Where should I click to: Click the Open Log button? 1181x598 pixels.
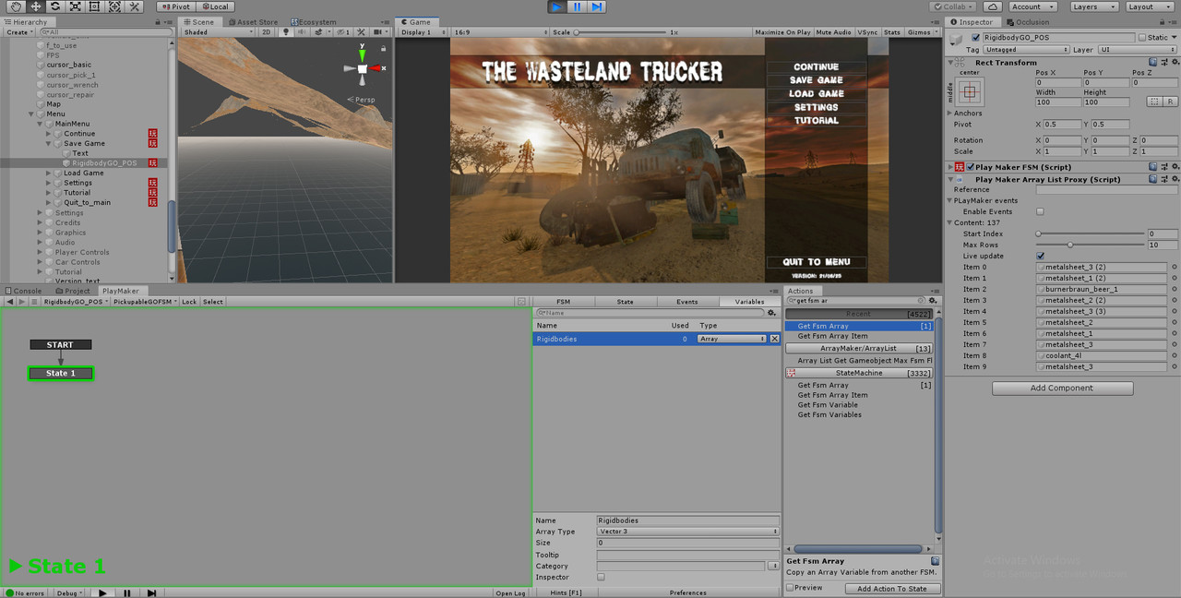click(x=510, y=592)
